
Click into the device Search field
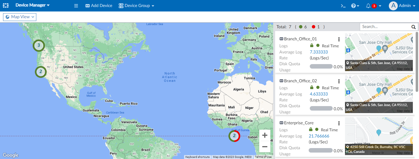coord(385,27)
